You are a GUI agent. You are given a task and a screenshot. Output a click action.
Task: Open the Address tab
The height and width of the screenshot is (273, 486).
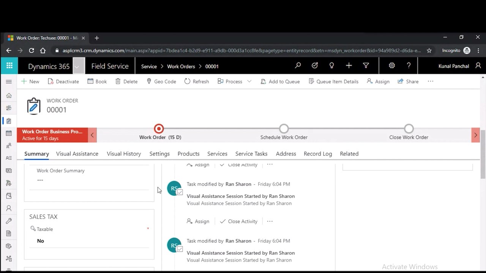286,154
